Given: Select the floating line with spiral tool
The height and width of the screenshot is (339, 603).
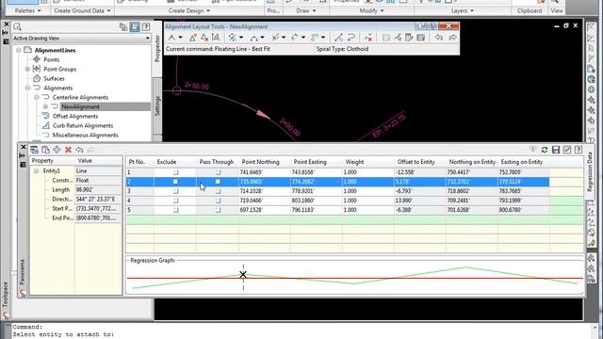Looking at the screenshot, I should pyautogui.click(x=275, y=38).
